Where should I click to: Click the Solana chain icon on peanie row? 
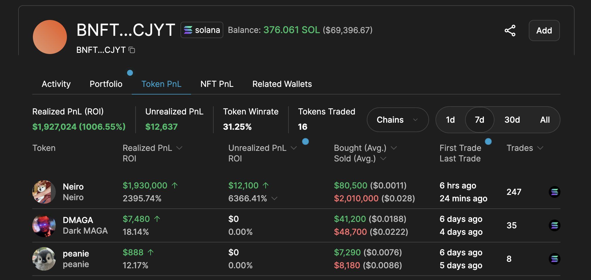[554, 259]
